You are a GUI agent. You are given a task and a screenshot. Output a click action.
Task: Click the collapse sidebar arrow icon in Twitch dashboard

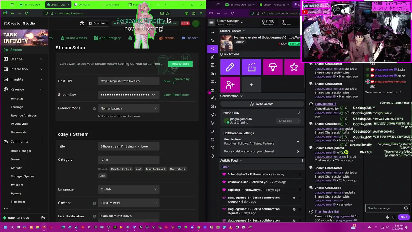point(212,32)
